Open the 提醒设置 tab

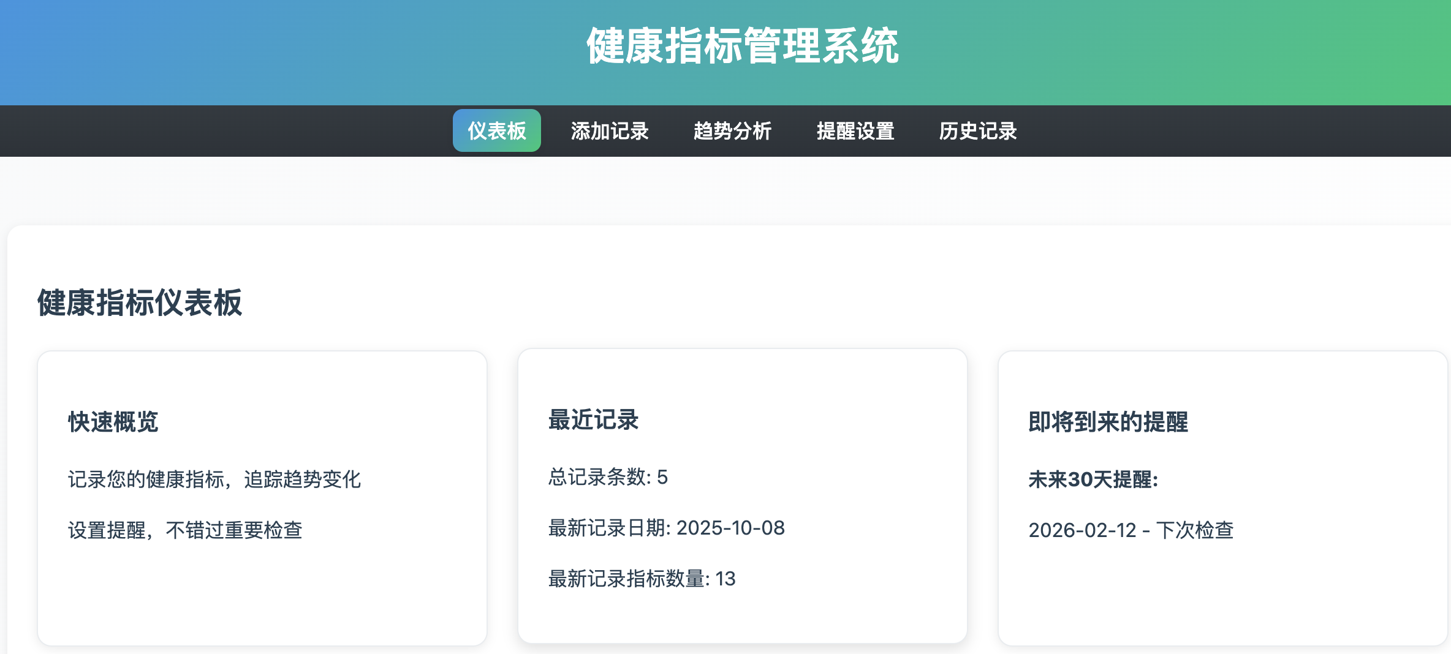coord(855,130)
